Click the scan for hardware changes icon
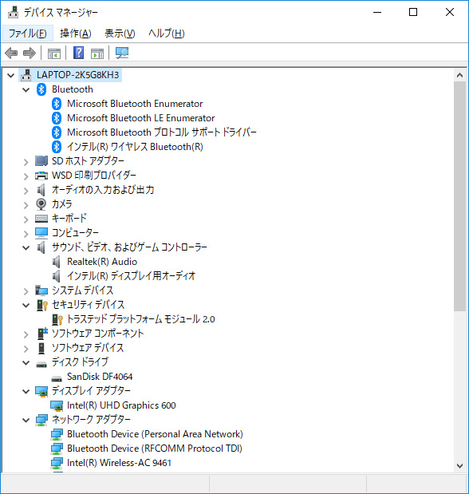 [122, 53]
